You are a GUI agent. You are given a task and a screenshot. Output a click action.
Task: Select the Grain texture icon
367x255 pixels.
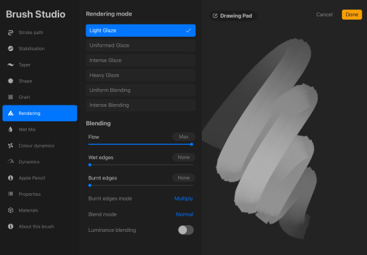point(10,97)
